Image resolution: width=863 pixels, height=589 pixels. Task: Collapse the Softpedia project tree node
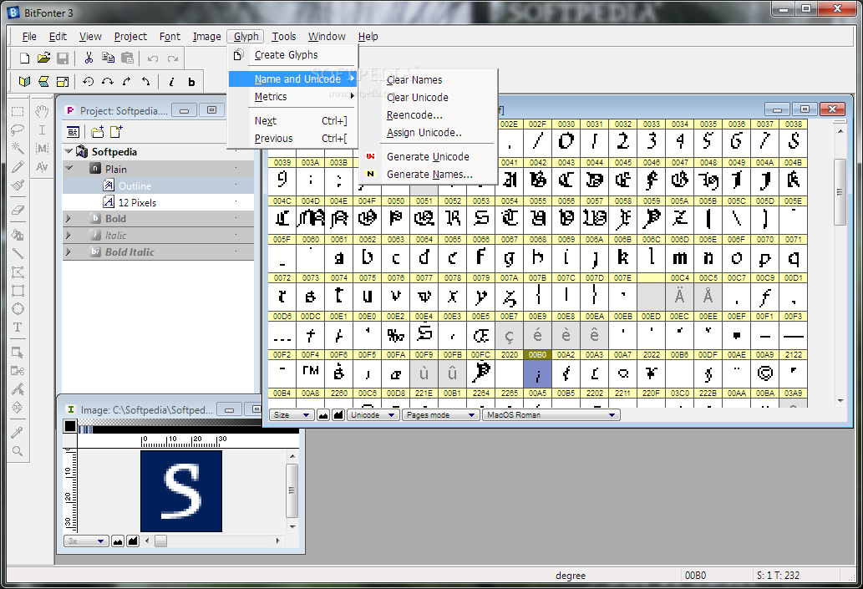point(69,151)
